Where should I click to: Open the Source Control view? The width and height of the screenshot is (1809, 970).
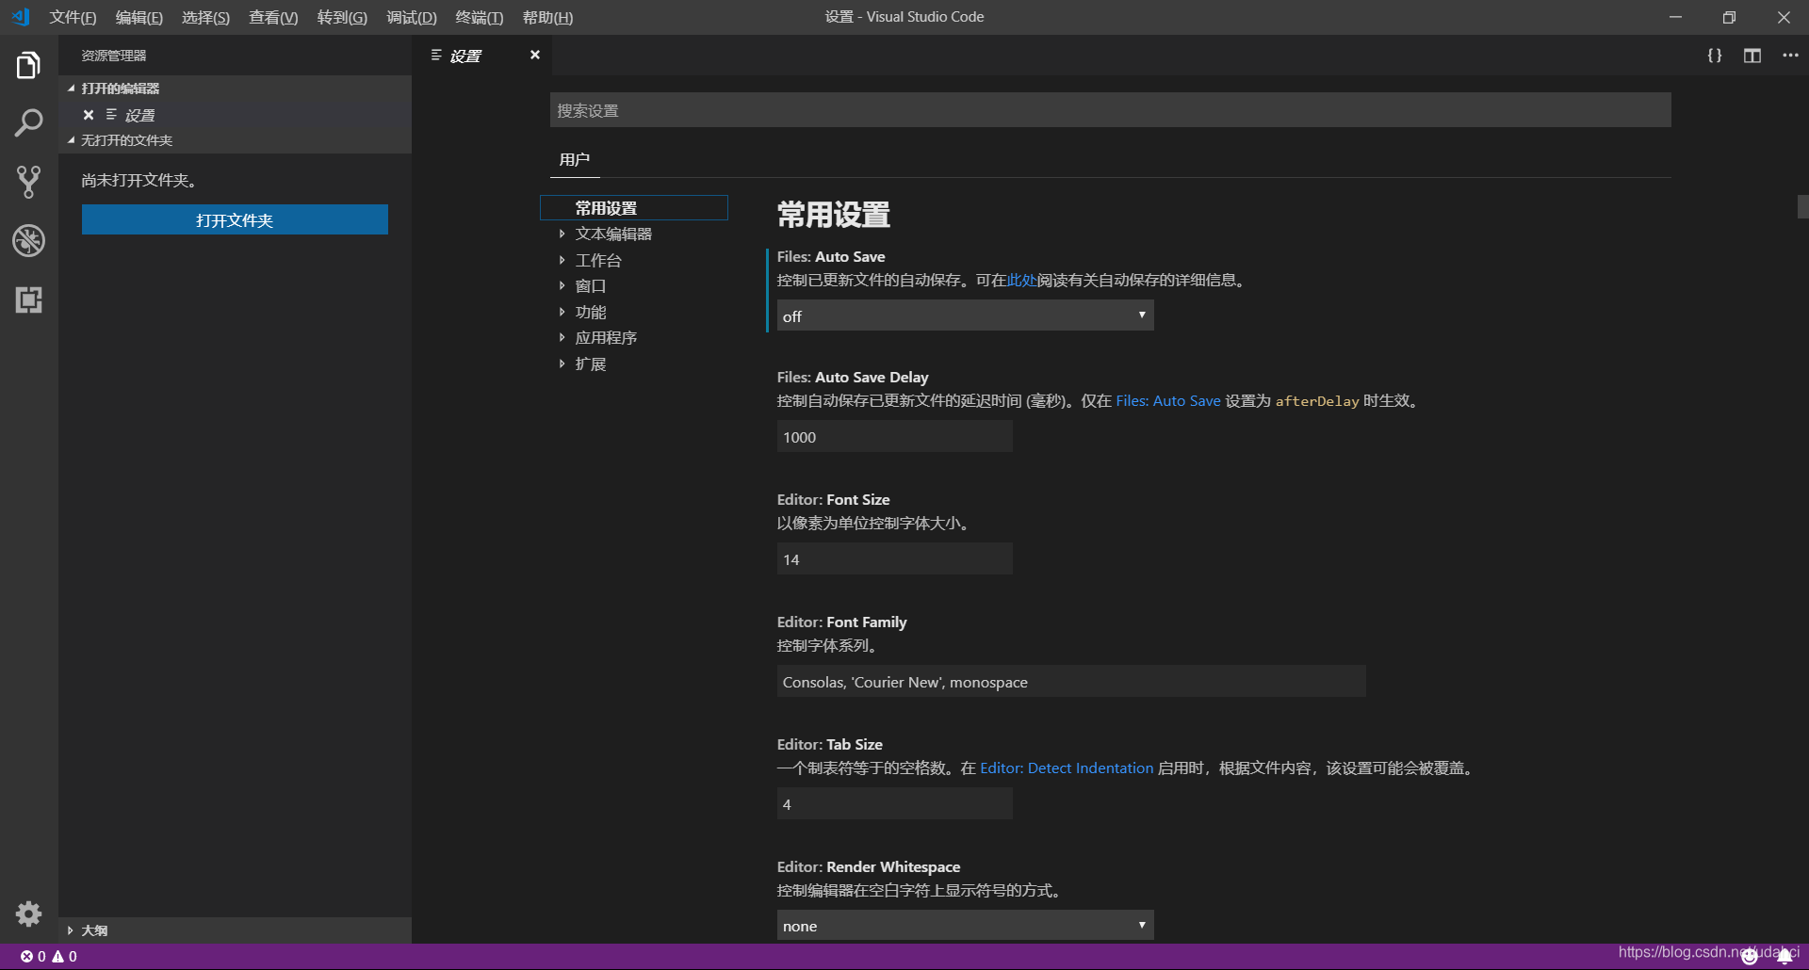[x=28, y=182]
